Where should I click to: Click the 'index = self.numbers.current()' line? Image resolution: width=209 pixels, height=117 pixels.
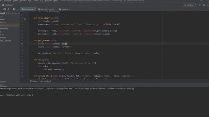pyautogui.click(x=55, y=47)
